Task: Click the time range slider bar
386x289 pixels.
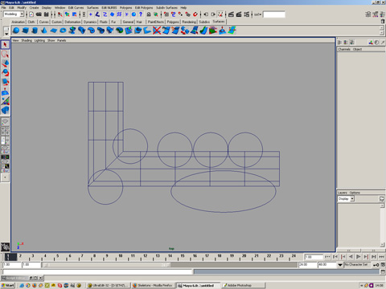Action: 106,265
